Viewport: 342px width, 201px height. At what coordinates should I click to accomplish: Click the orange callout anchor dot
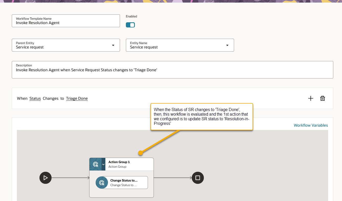140,153
